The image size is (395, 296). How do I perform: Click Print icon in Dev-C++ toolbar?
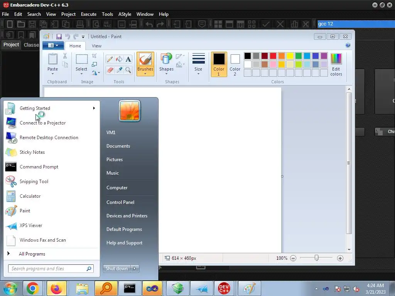pyautogui.click(x=80, y=24)
